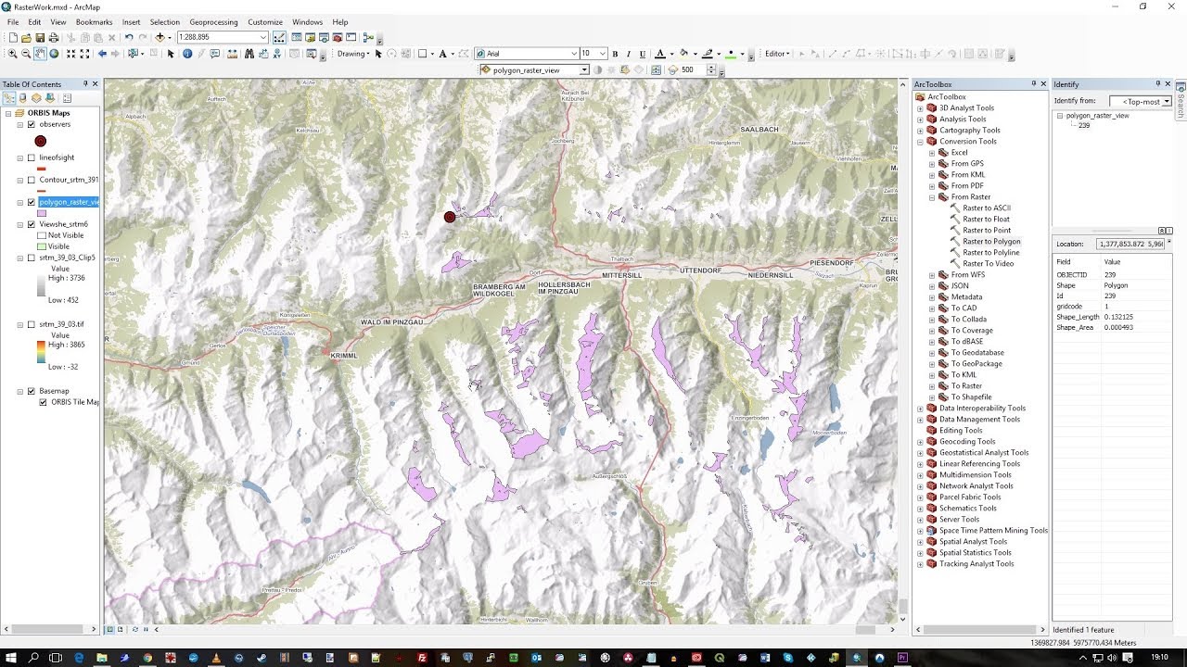The image size is (1187, 667).
Task: Click the Add Data icon
Action: click(x=160, y=37)
